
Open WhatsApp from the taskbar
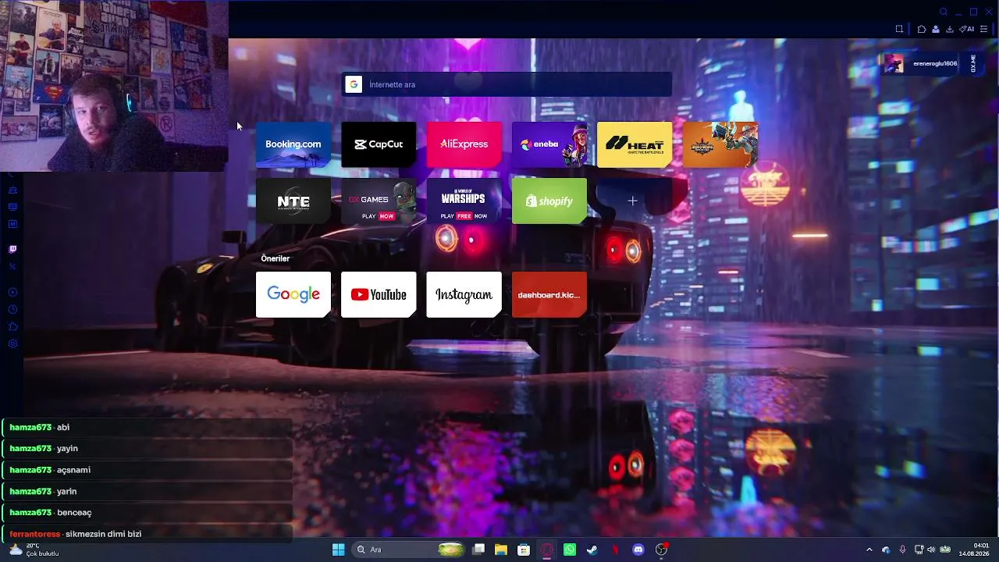coord(570,550)
